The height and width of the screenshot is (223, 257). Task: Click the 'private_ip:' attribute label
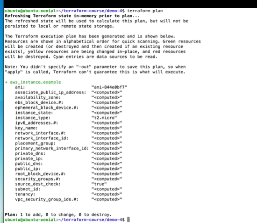[x=29, y=158]
